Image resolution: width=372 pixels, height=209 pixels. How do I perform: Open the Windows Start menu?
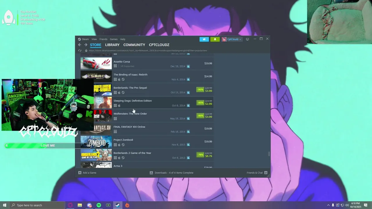point(4,205)
